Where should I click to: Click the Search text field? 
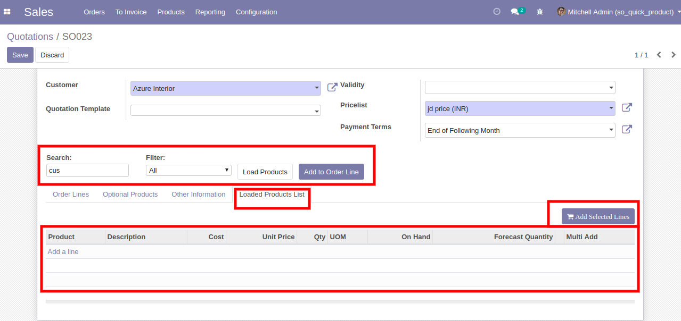87,170
